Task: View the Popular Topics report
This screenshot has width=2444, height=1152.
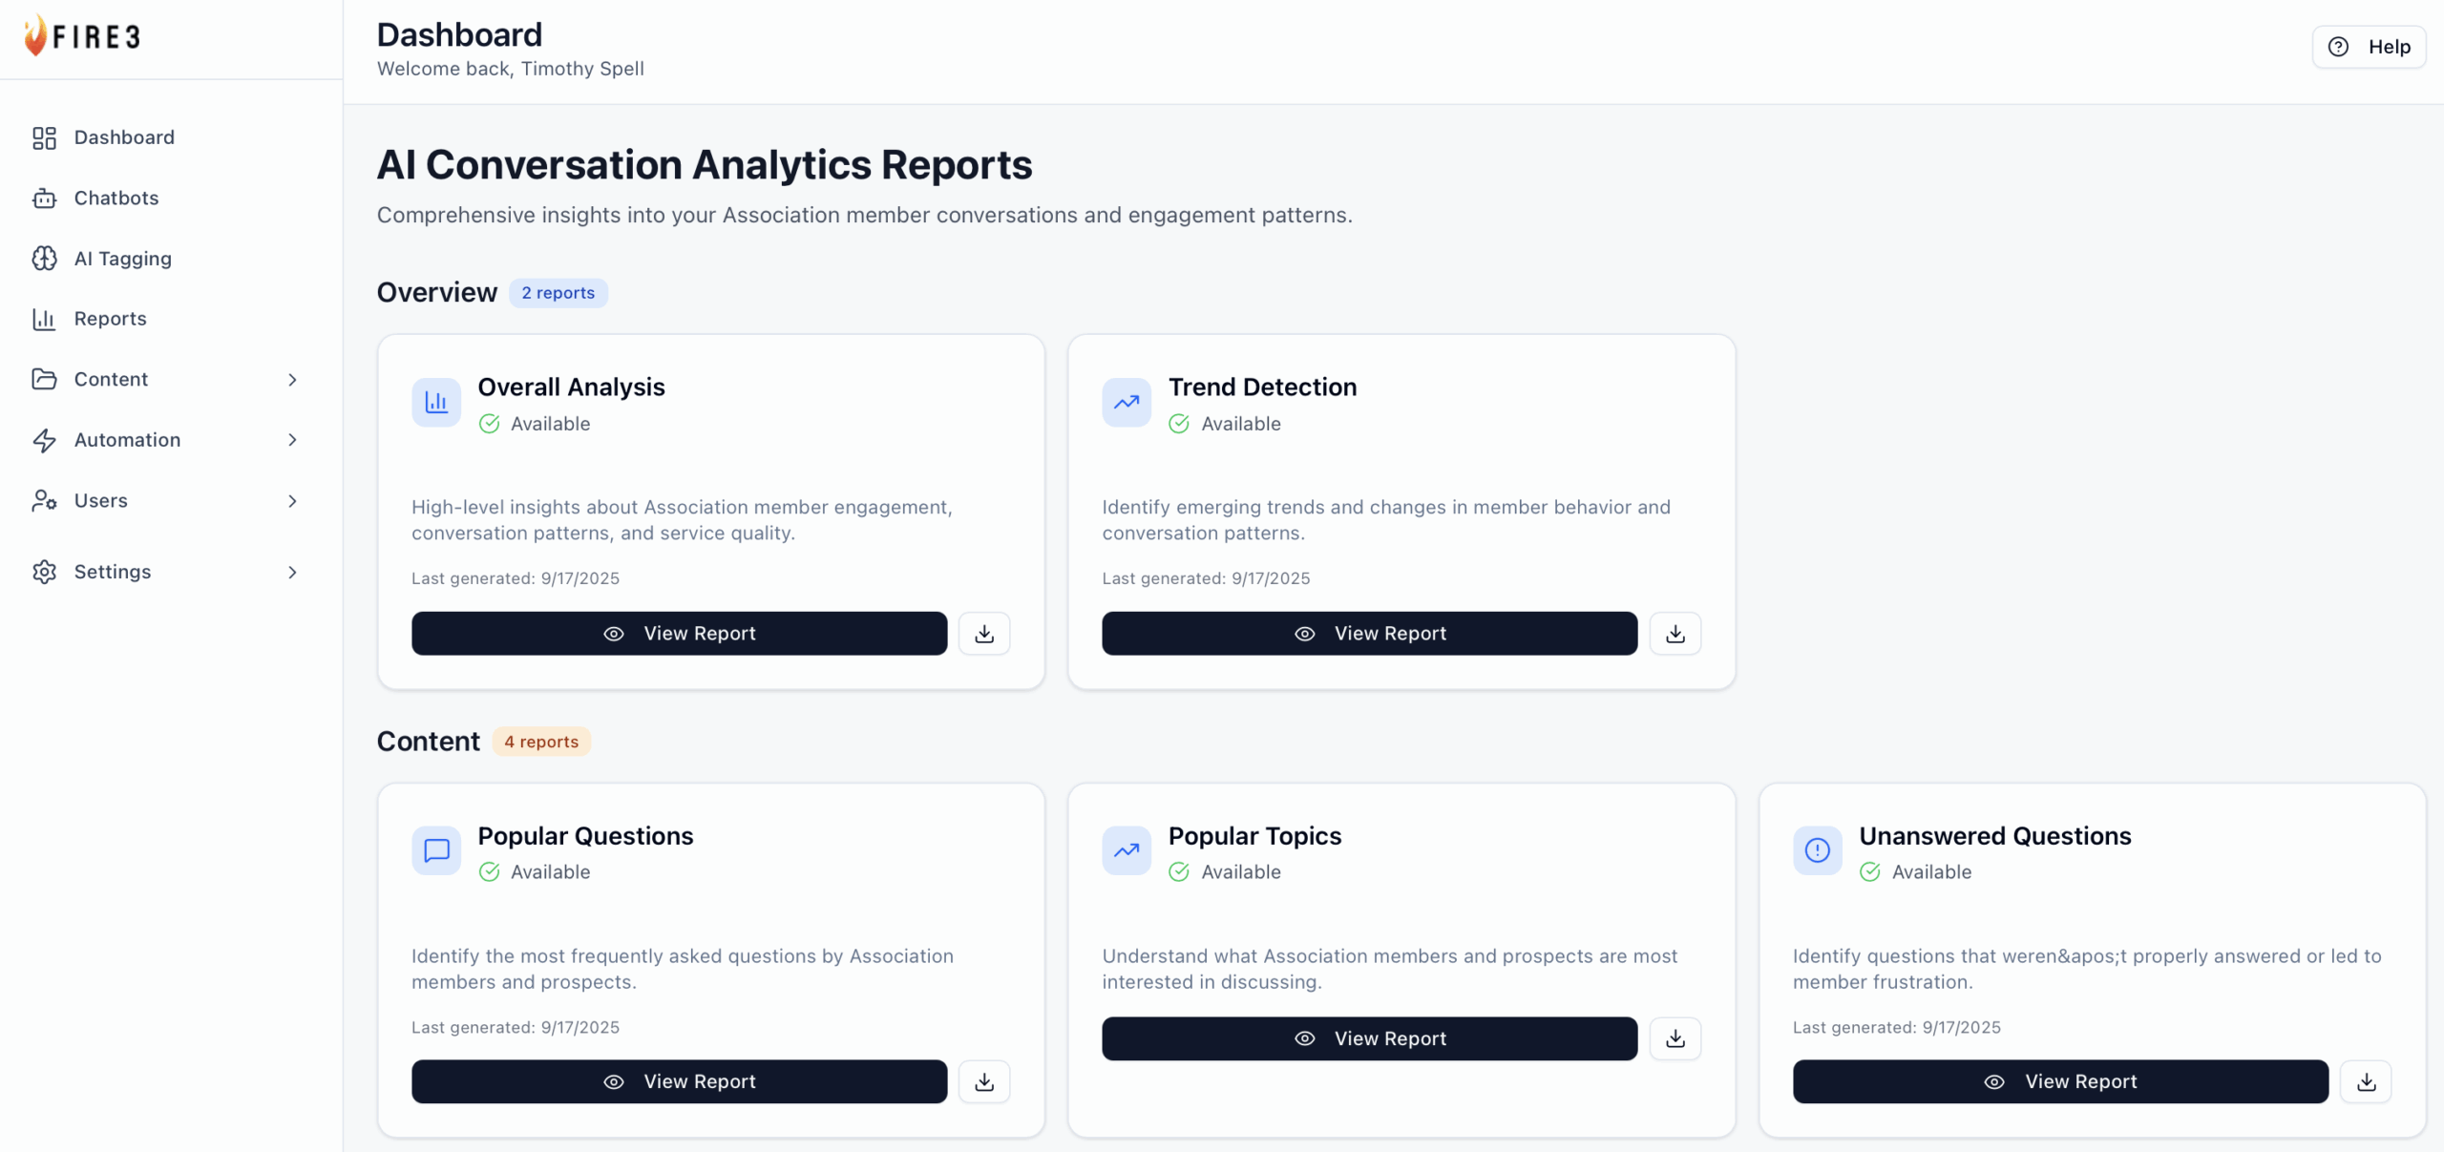Action: point(1369,1038)
